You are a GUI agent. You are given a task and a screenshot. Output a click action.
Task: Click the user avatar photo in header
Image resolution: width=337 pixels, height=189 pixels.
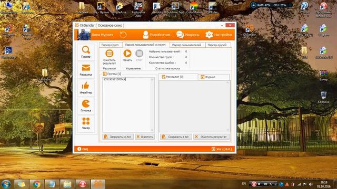(84, 35)
